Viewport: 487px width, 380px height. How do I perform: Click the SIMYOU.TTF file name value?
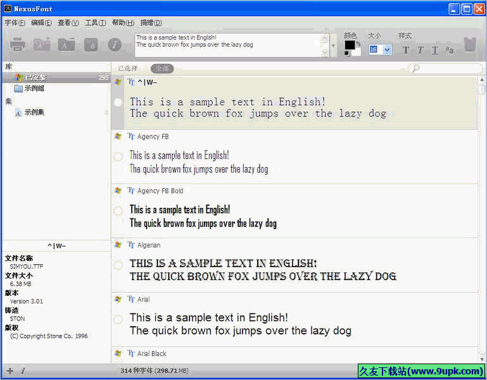(x=27, y=266)
